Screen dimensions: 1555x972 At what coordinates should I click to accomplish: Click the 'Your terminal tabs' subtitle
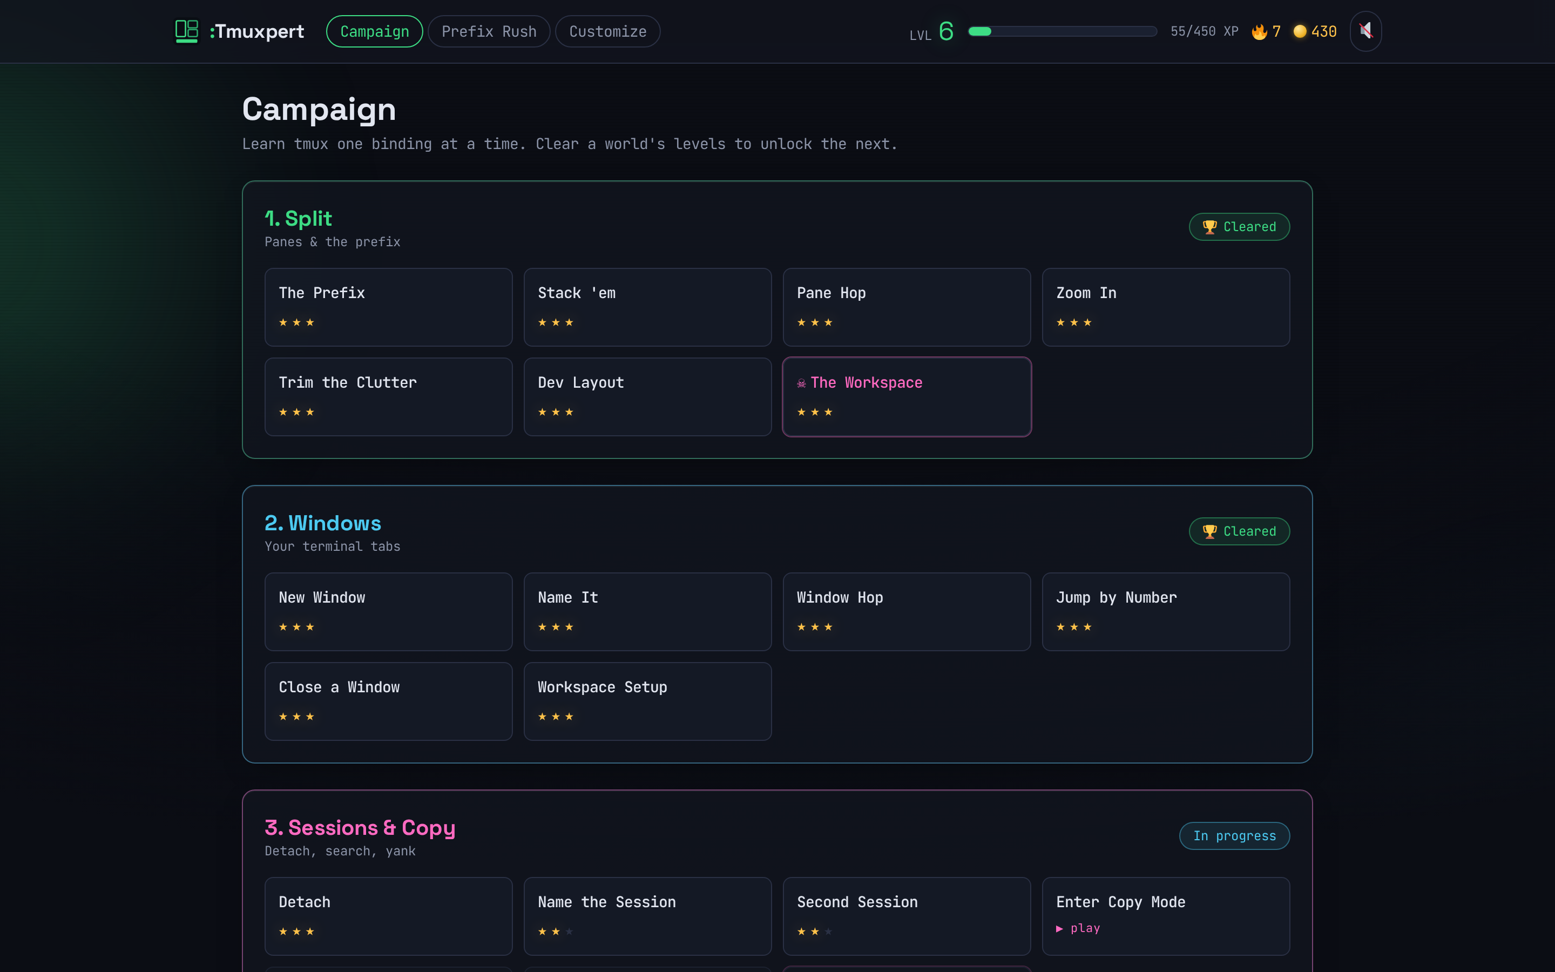[332, 546]
